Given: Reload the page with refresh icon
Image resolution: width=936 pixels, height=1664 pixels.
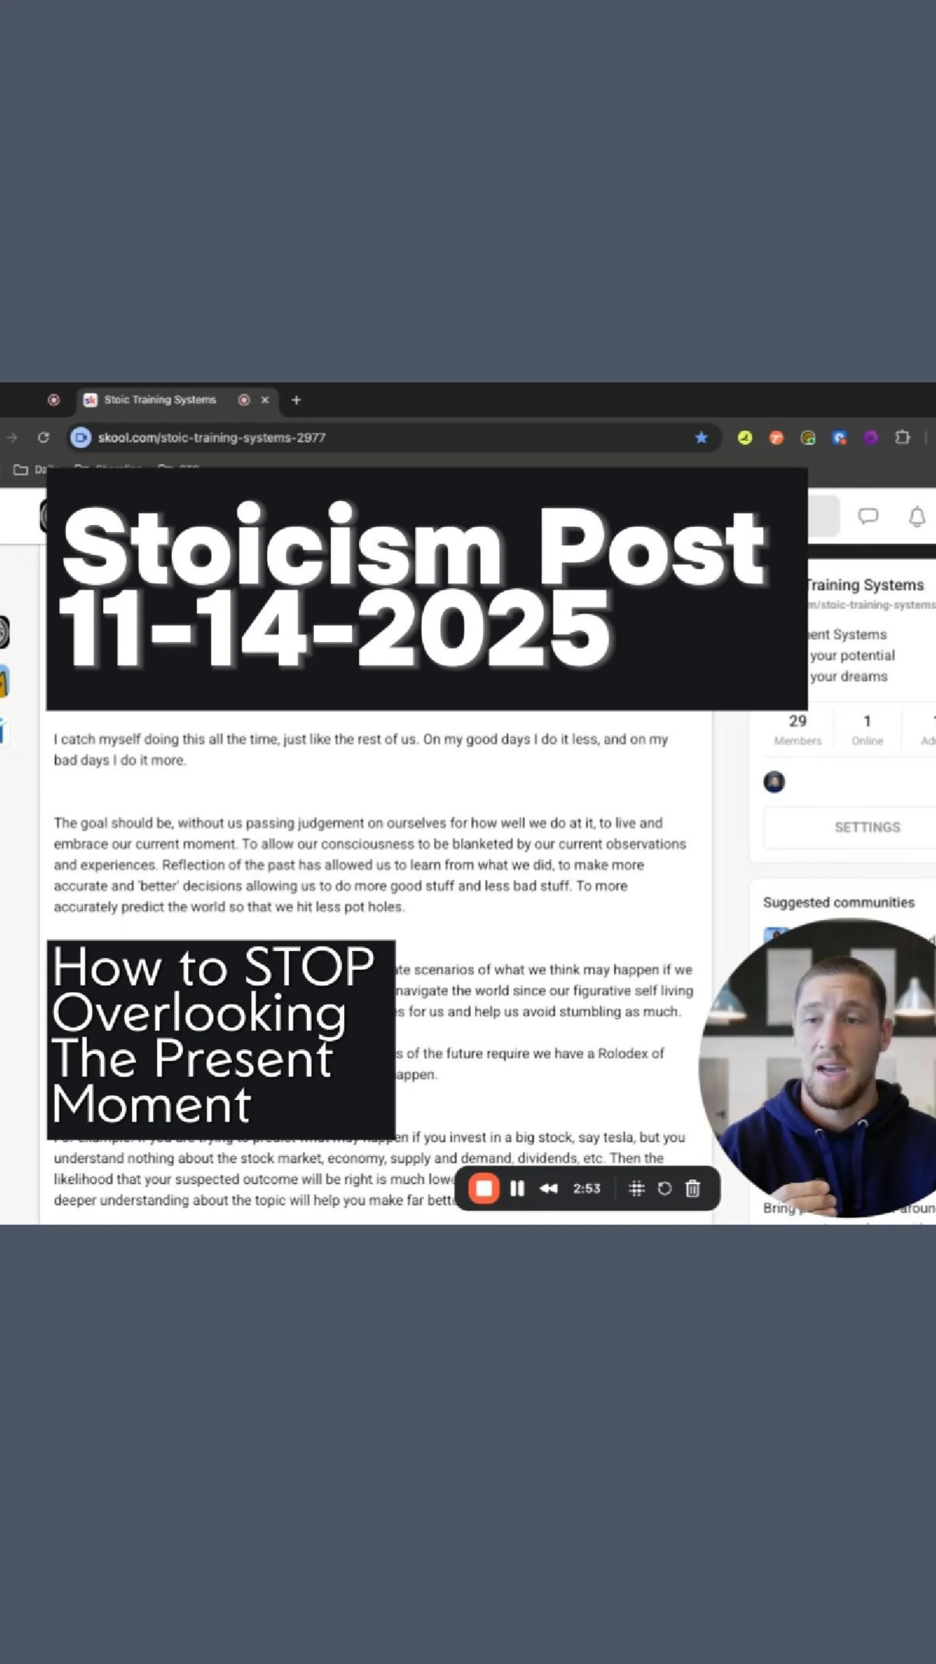Looking at the screenshot, I should click(x=43, y=438).
